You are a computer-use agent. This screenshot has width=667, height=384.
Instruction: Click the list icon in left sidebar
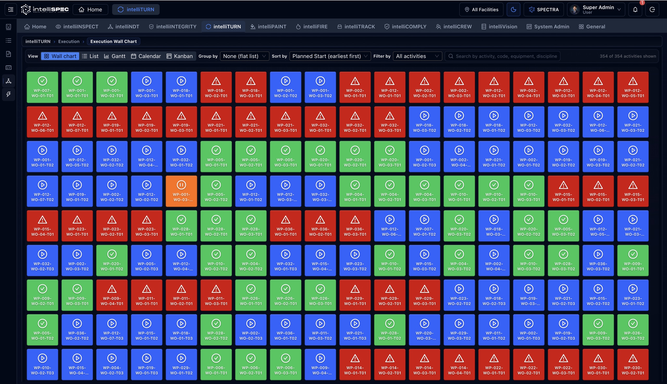pyautogui.click(x=8, y=40)
